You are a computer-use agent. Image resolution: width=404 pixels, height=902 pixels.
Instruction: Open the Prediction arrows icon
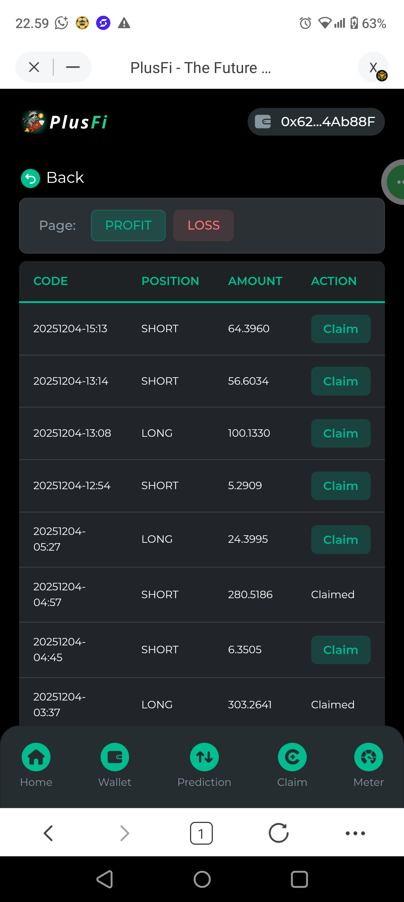point(204,757)
